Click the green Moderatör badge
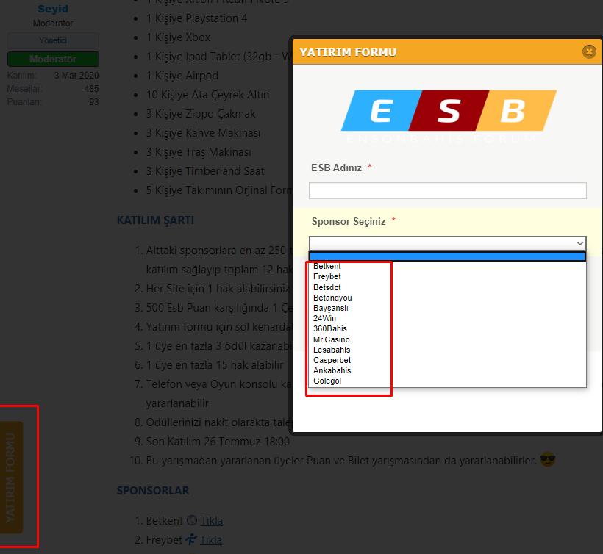This screenshot has width=603, height=554. point(53,60)
